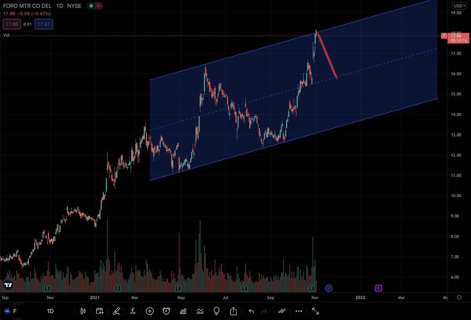471x320 pixels.
Task: Click the 10.00 price axis label
Action: tap(456, 196)
